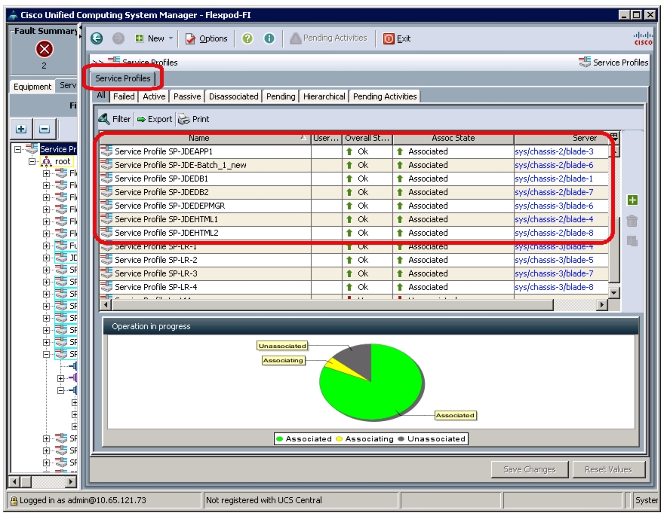Screen dimensions: 667x519
Task: Show the Pending tab
Action: [x=281, y=96]
